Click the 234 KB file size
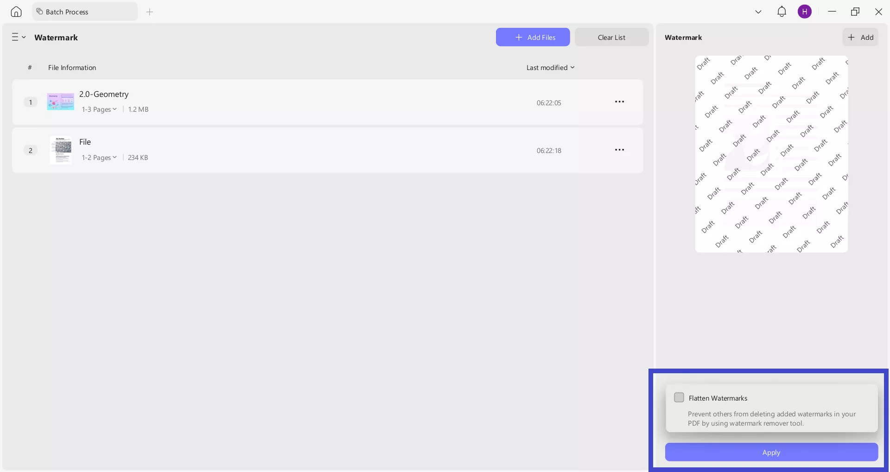This screenshot has width=890, height=472. tap(138, 158)
